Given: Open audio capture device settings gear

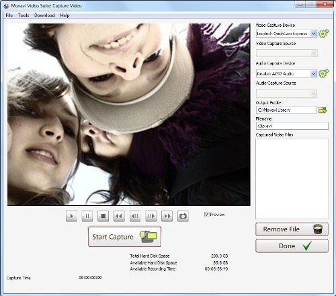Looking at the screenshot, I should pos(323,73).
